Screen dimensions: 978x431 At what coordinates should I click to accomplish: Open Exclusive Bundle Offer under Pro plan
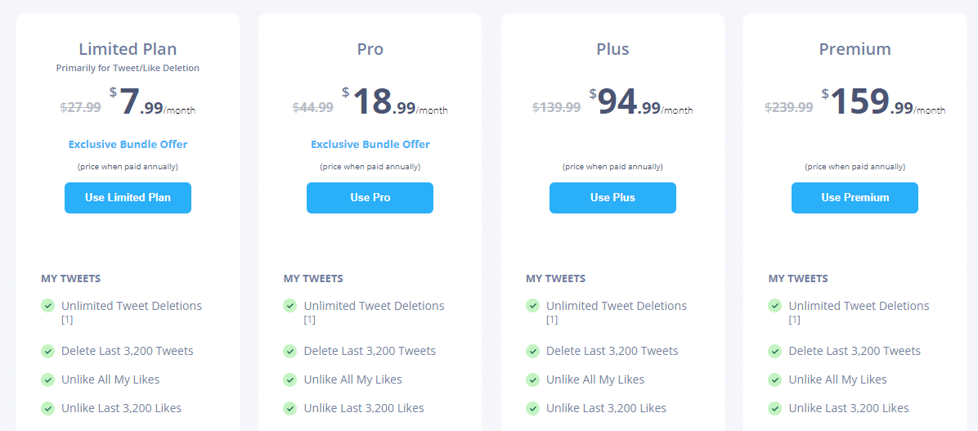370,144
